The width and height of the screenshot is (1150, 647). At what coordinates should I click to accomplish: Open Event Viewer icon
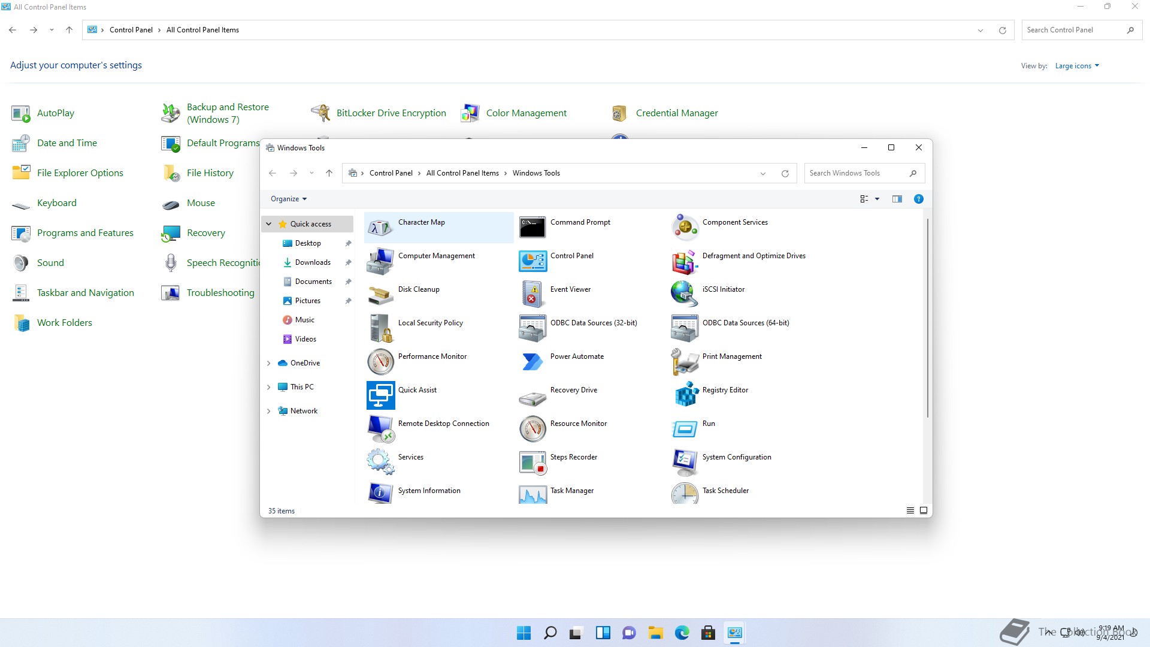click(x=532, y=295)
